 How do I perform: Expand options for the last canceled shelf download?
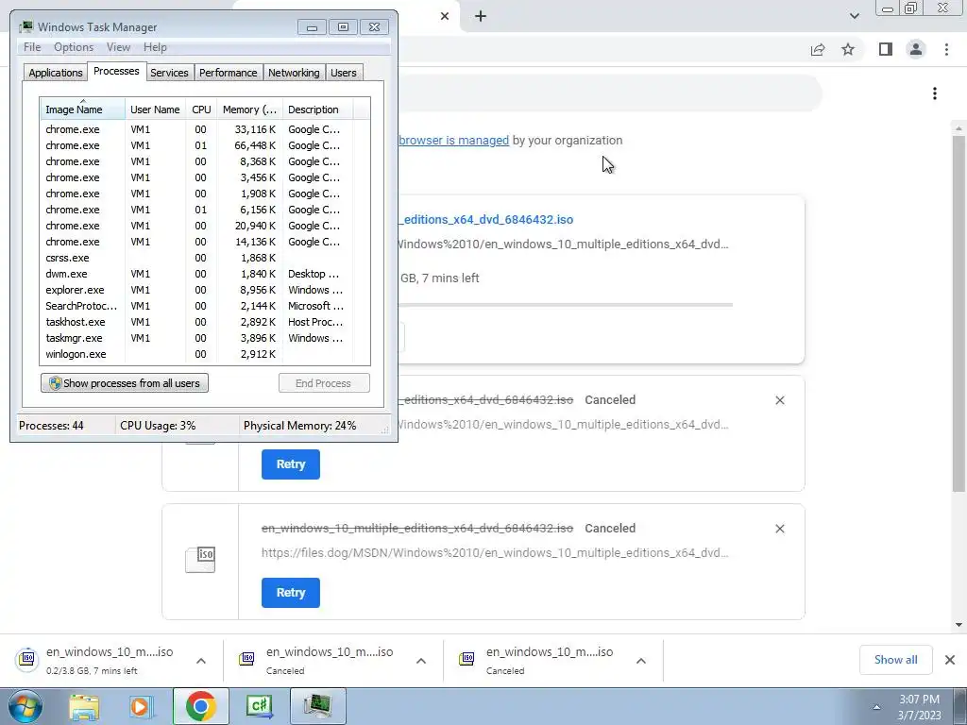click(x=641, y=660)
